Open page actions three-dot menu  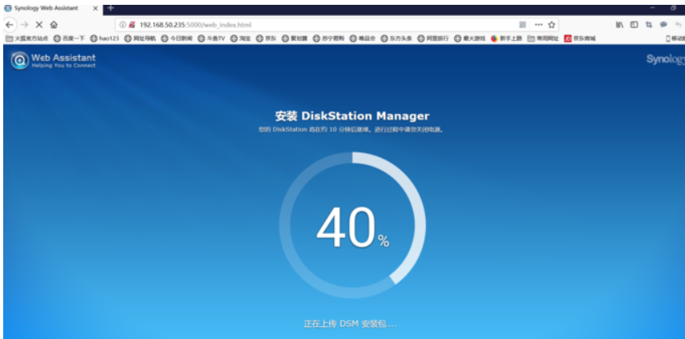click(539, 25)
